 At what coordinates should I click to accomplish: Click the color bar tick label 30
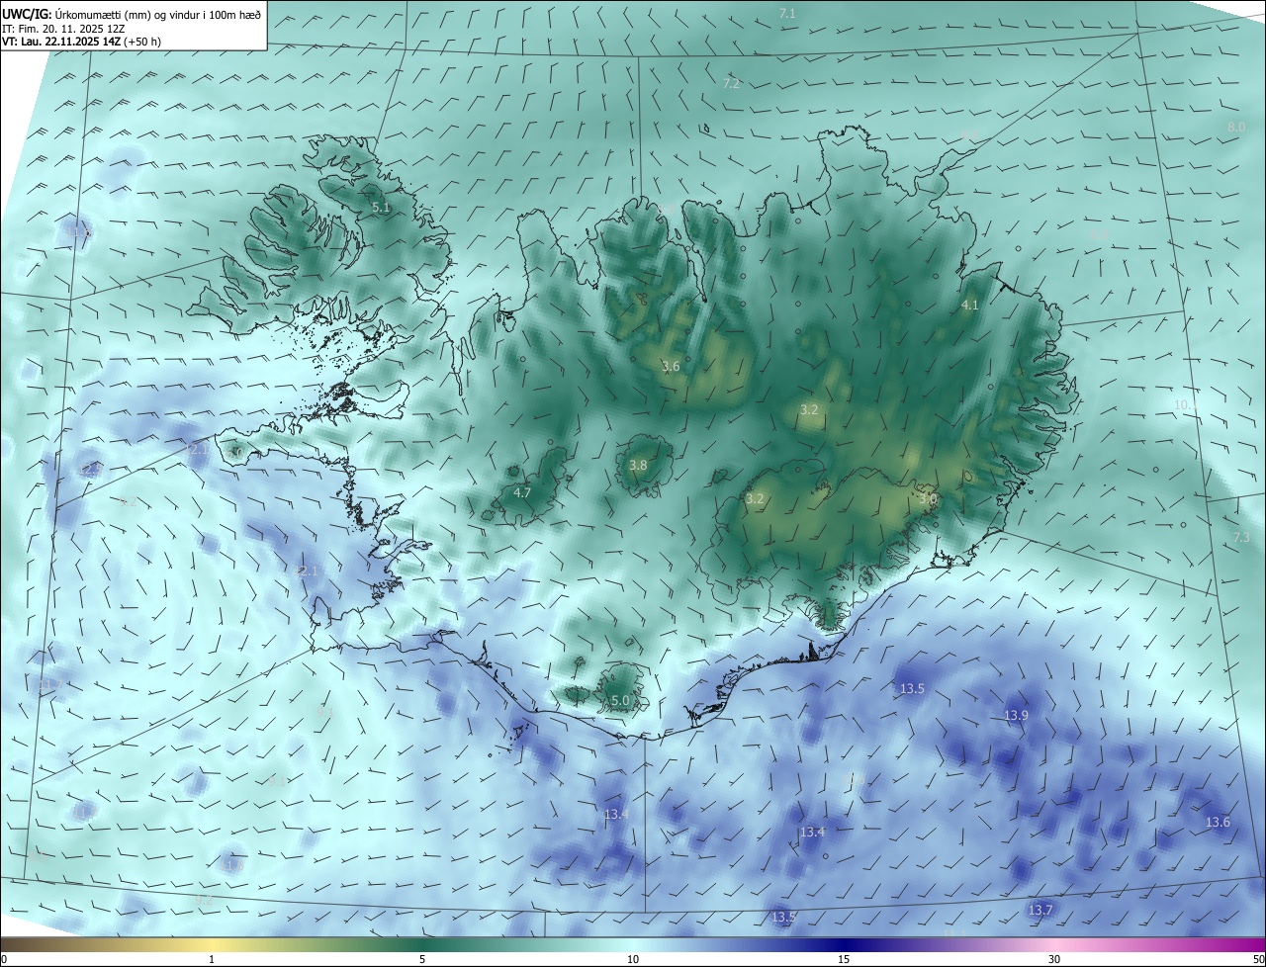pos(1054,959)
